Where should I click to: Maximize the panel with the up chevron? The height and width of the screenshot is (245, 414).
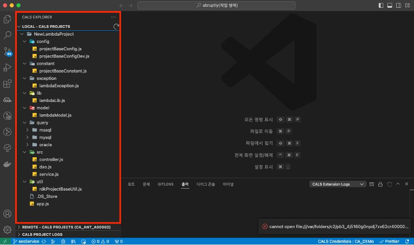pyautogui.click(x=398, y=184)
